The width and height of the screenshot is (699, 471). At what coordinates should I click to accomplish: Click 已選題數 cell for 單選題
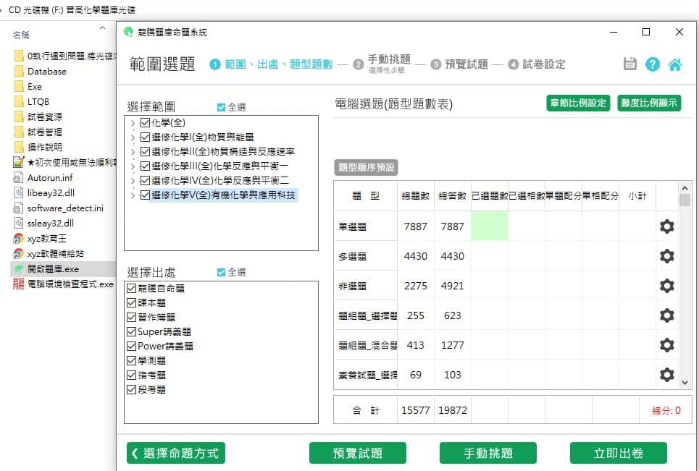click(490, 226)
